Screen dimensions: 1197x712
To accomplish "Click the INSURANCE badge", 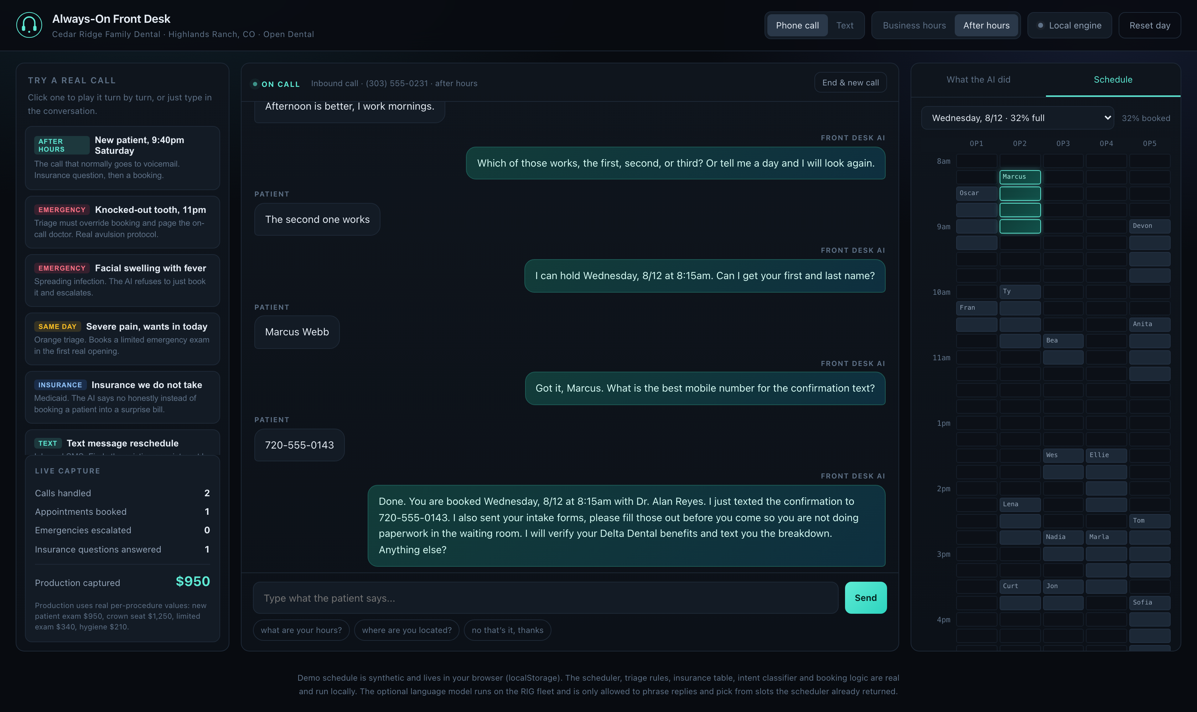I will (x=61, y=385).
